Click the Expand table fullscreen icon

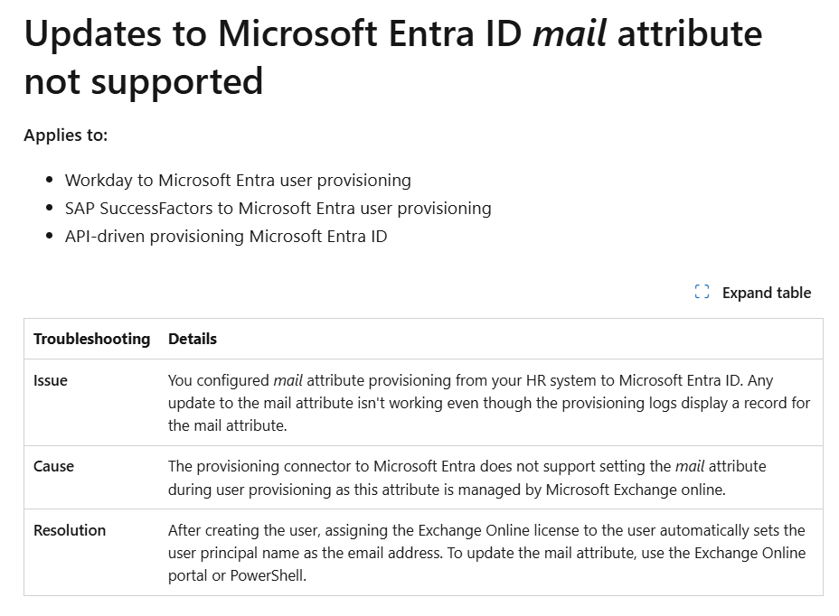point(701,292)
